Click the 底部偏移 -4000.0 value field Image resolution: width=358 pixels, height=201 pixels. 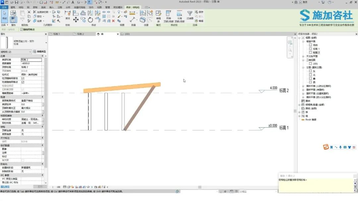(31, 63)
